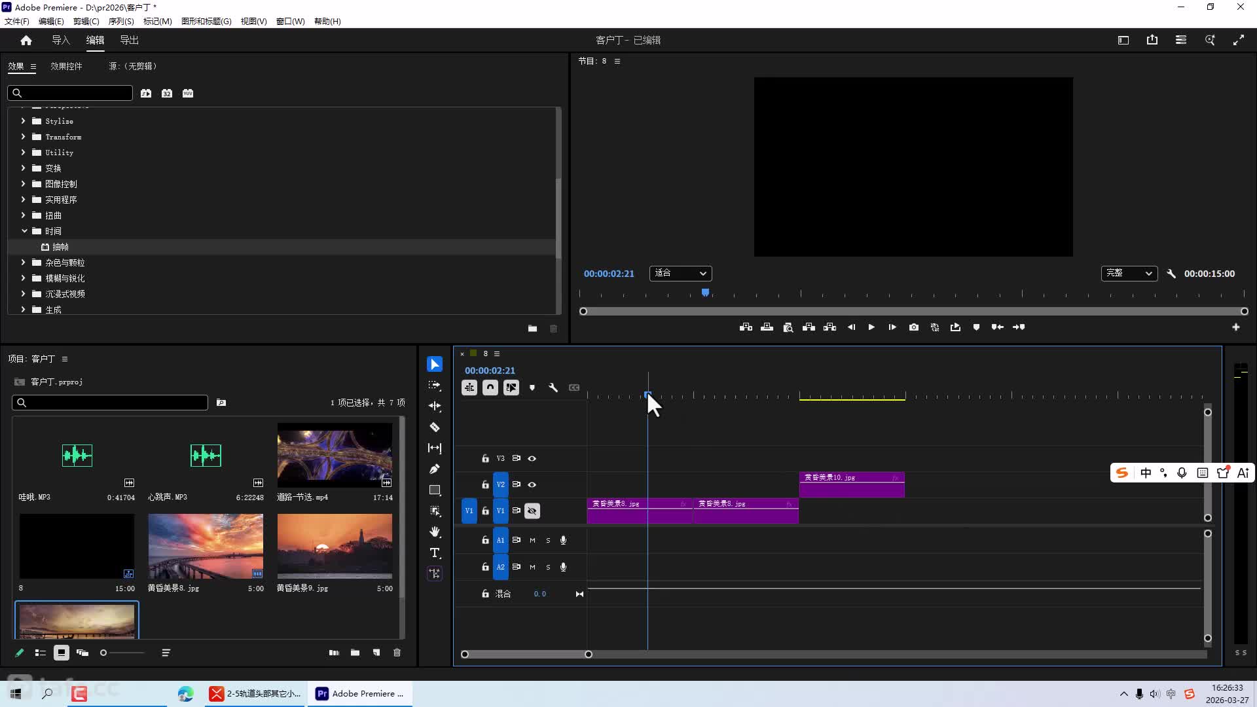Click New Bin icon in Project panel
1257x707 pixels.
coord(355,653)
